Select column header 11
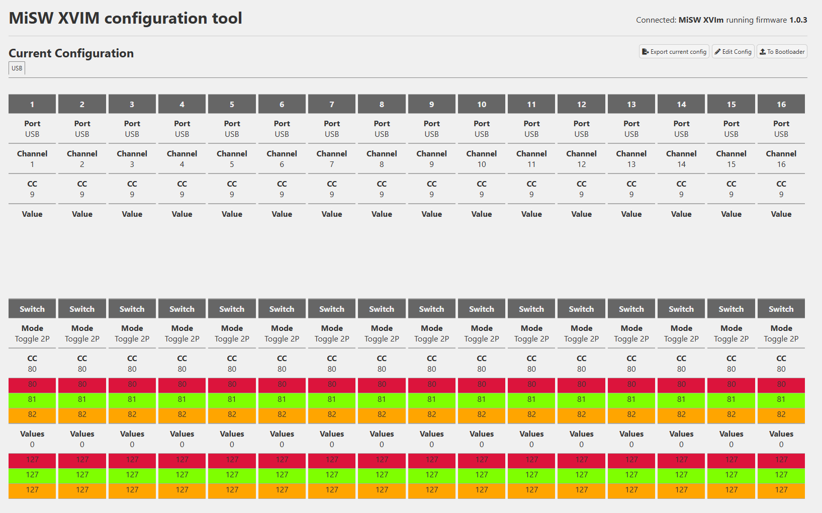This screenshot has height=513, width=822. coord(531,104)
